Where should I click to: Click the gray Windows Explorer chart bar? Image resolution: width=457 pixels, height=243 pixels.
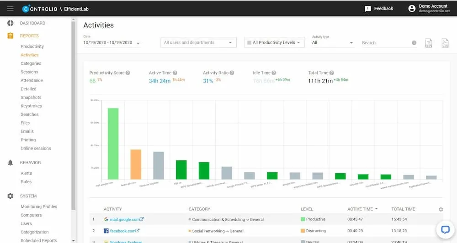pyautogui.click(x=159, y=165)
